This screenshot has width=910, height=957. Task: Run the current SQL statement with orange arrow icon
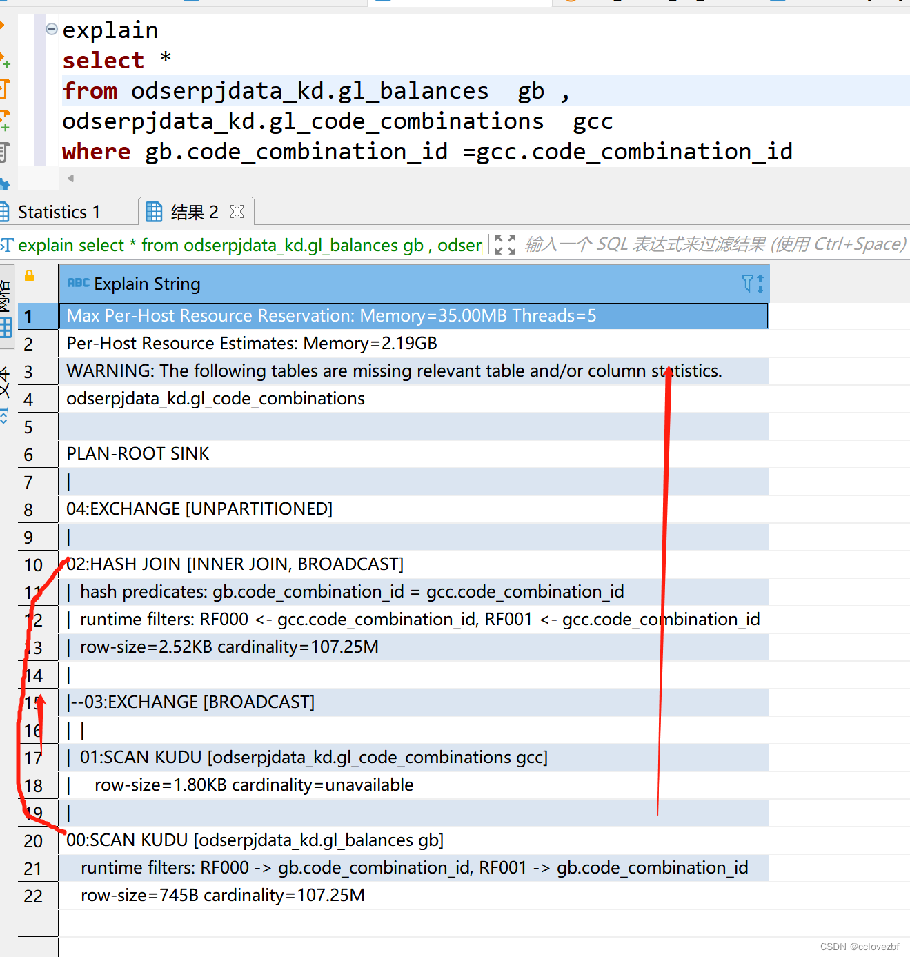pyautogui.click(x=5, y=24)
